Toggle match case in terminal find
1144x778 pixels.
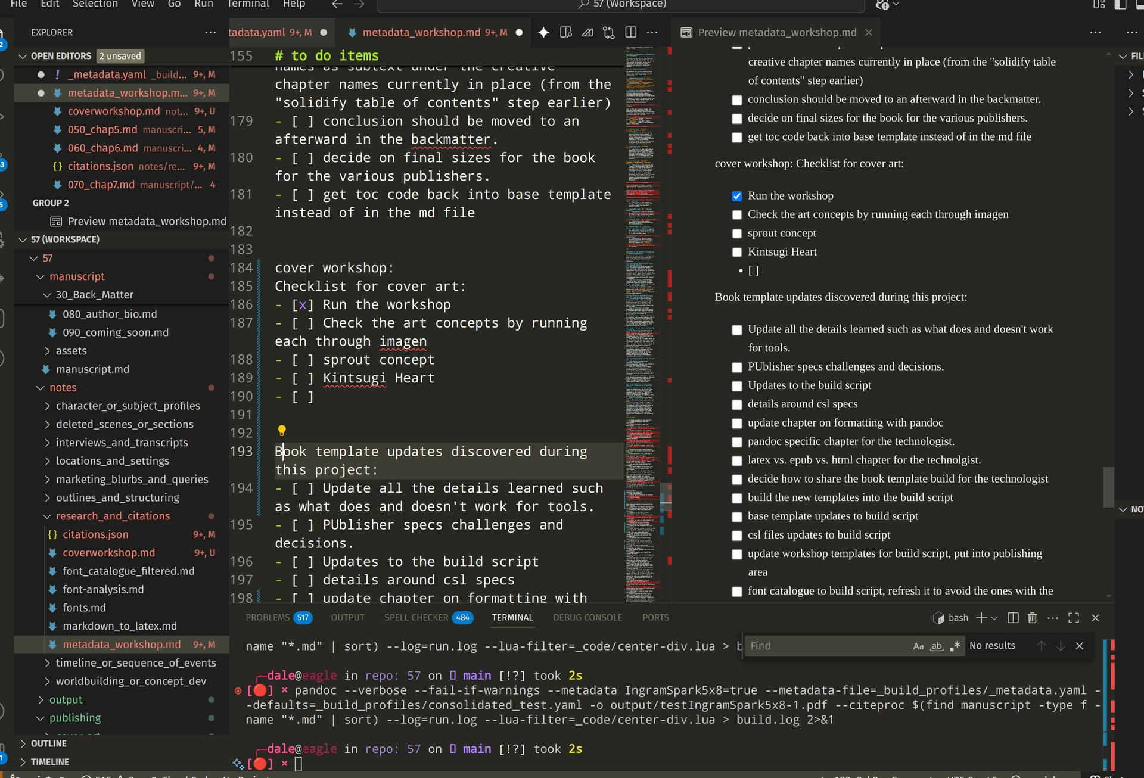[x=918, y=646]
